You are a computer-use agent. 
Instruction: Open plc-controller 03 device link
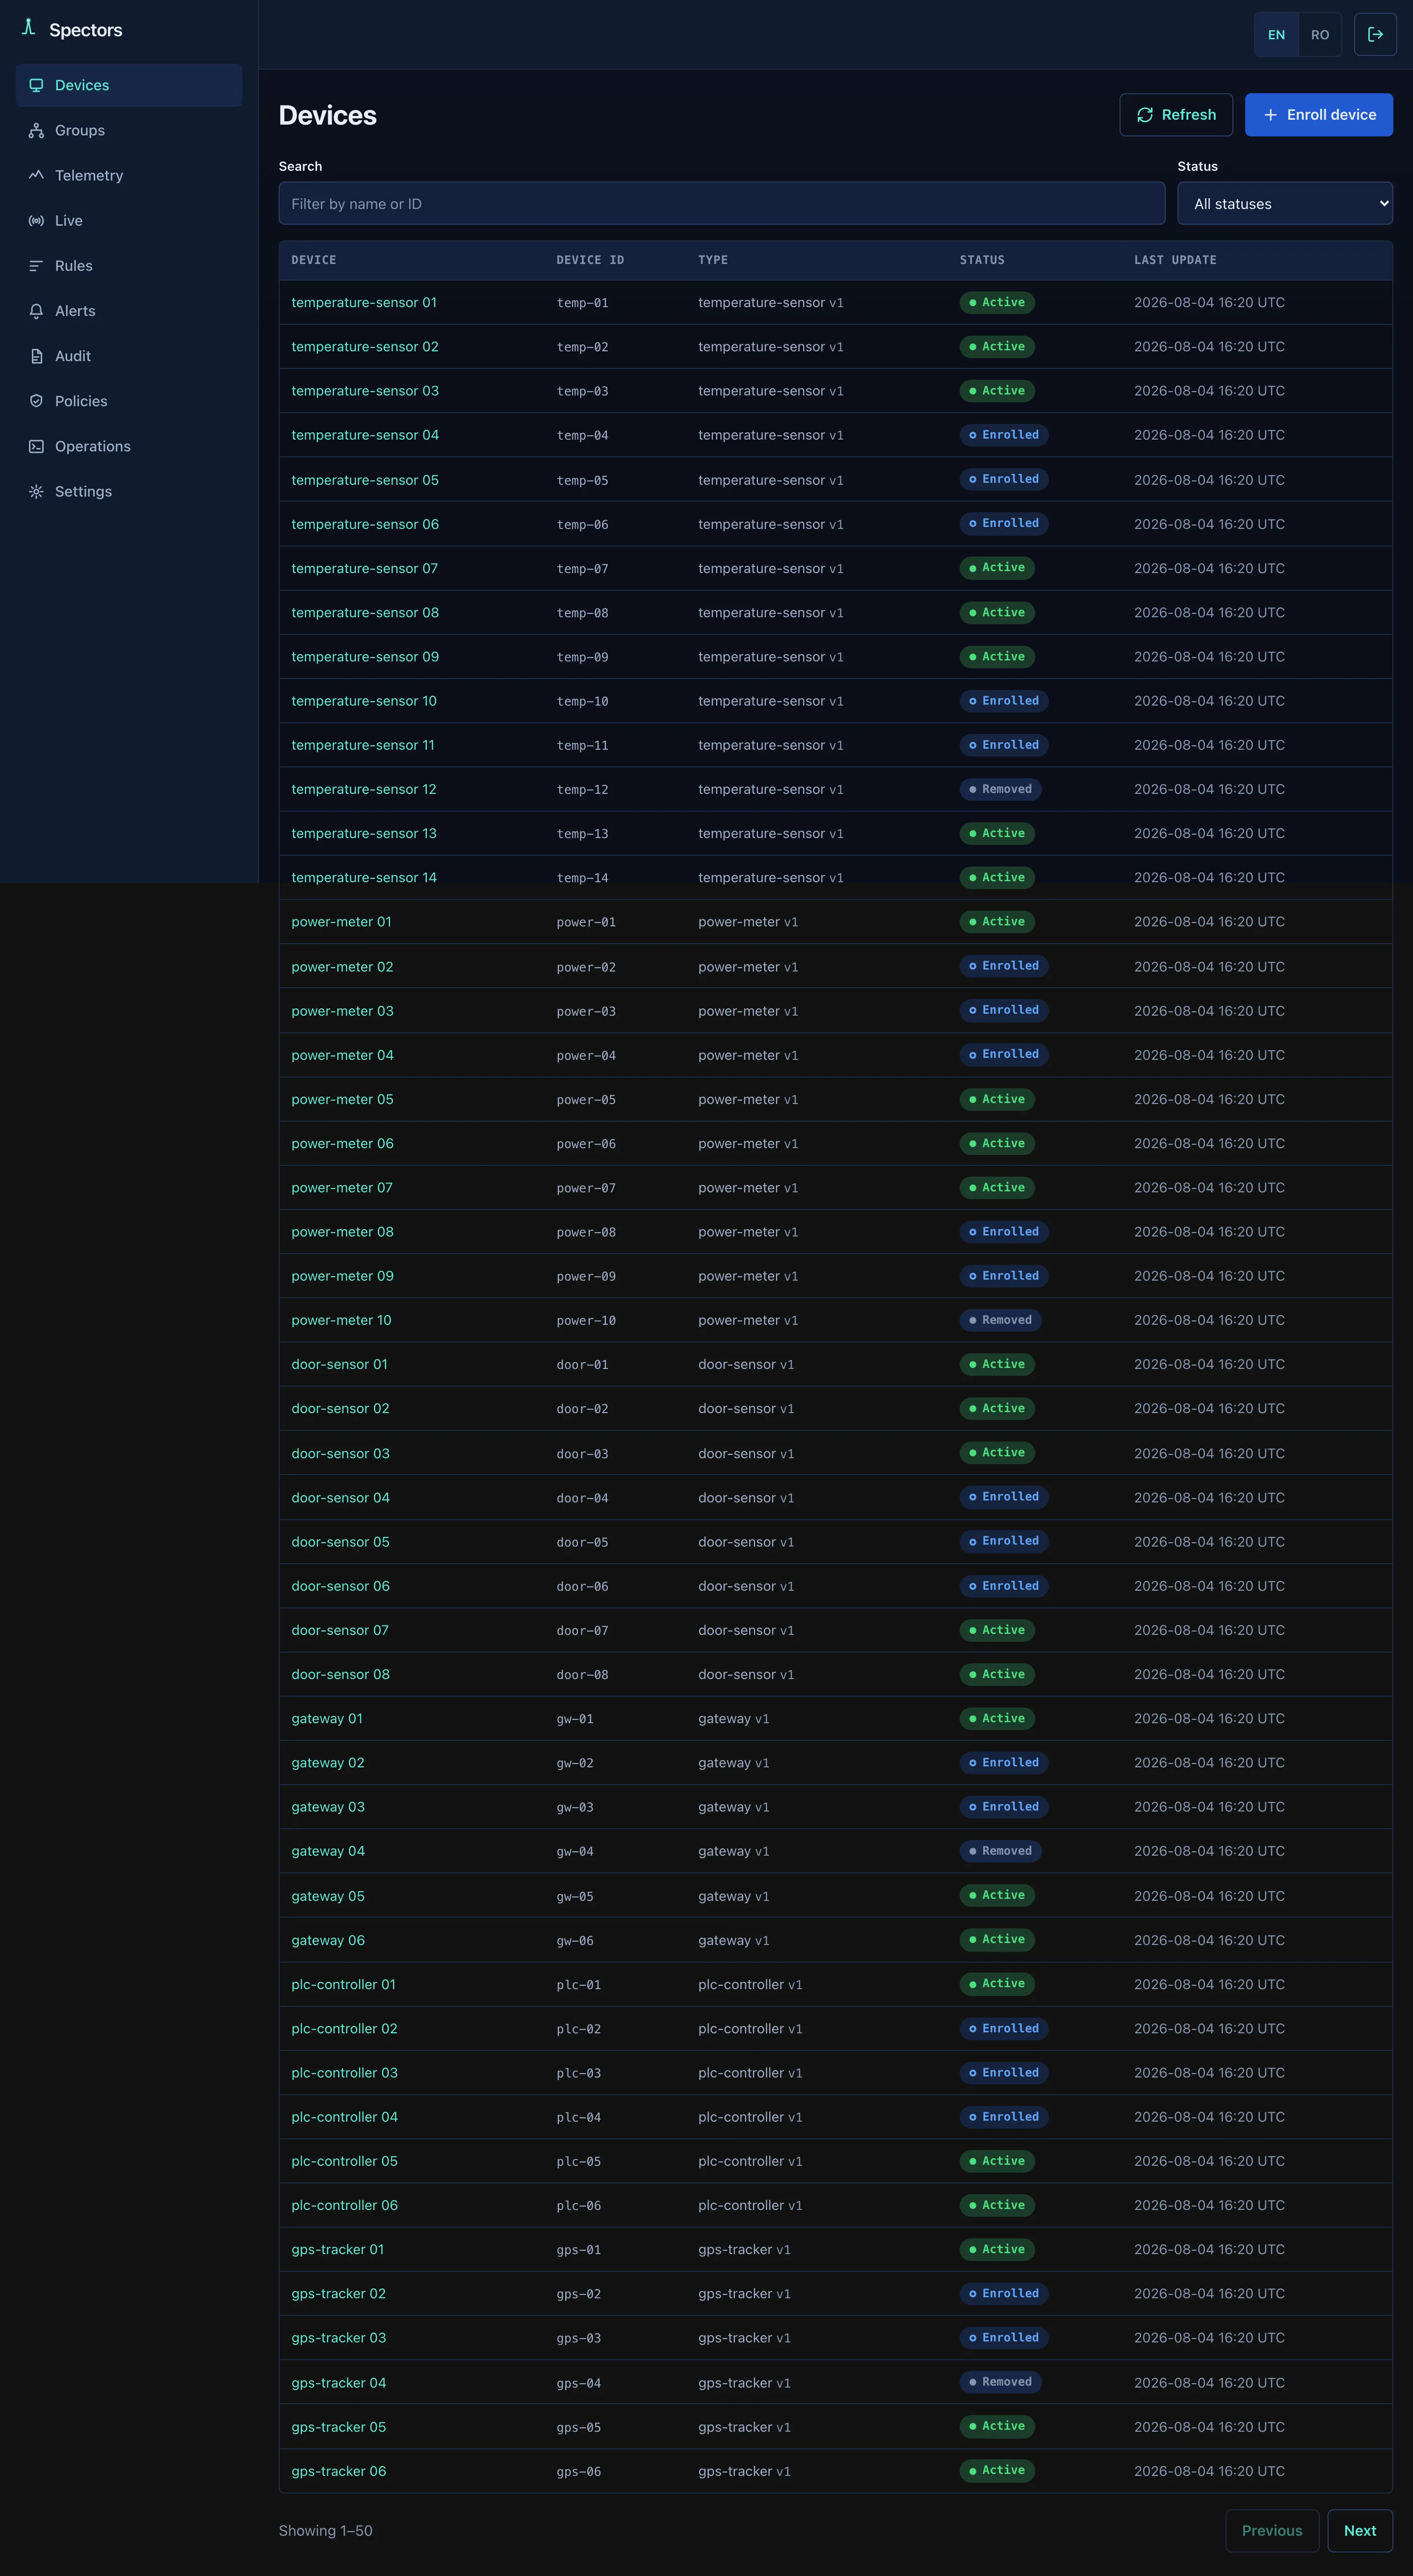click(x=344, y=2072)
